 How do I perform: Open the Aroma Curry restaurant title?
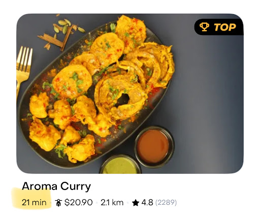coord(56,186)
